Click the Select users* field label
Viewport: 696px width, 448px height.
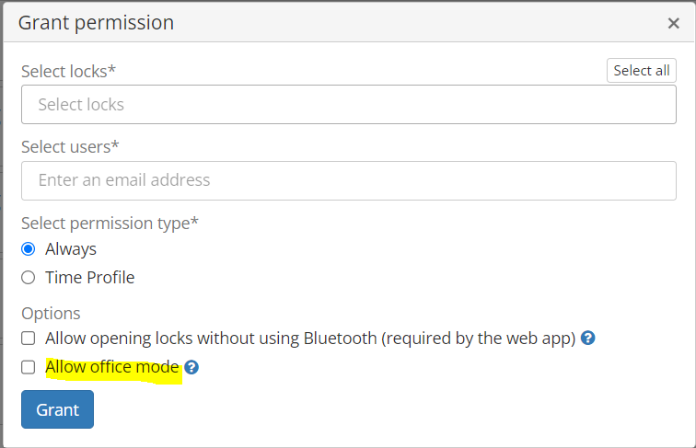pyautogui.click(x=70, y=147)
